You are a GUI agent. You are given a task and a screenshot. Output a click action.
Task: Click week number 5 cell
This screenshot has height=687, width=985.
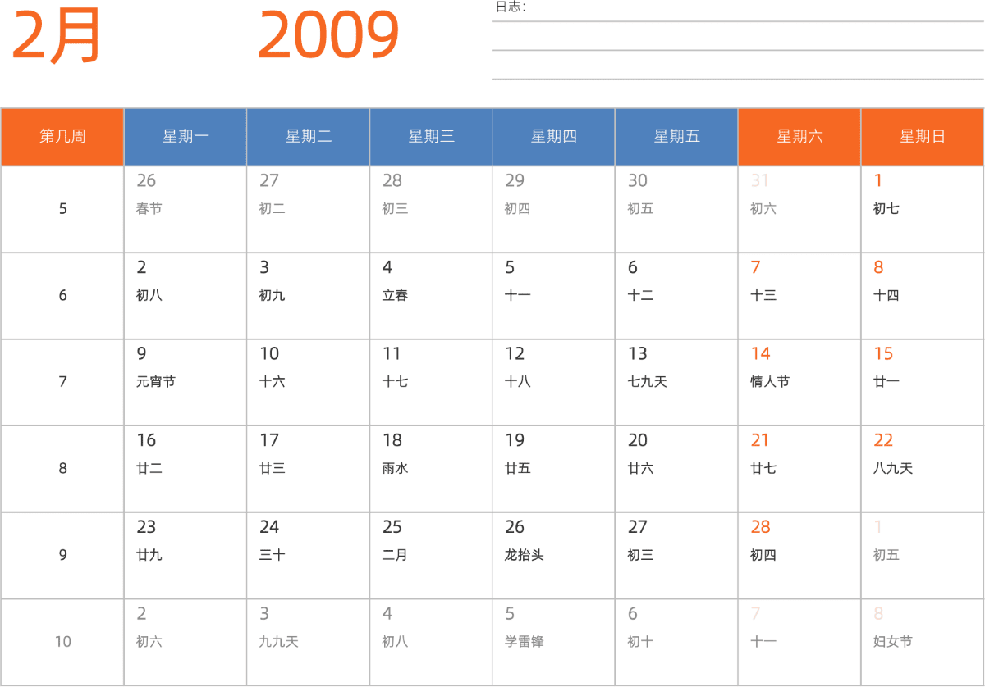click(62, 209)
